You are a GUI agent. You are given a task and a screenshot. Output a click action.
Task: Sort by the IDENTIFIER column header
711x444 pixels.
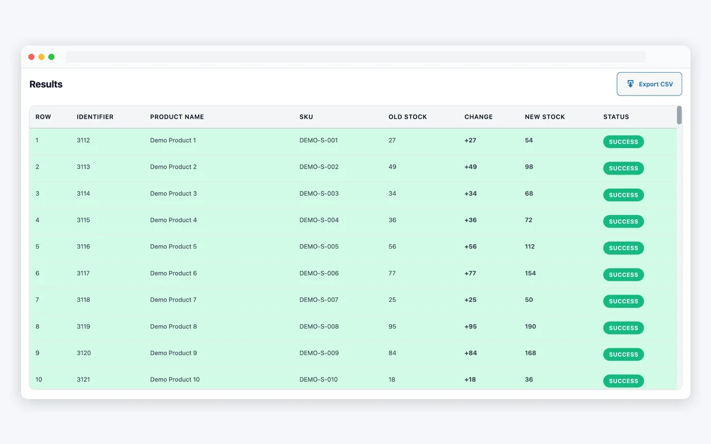click(95, 117)
